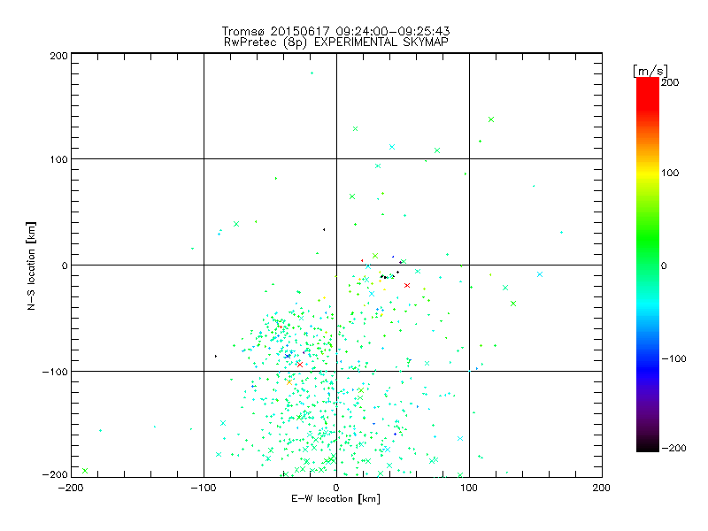Click the colorbar label '-200'
Screen dimensions: 708x531
pos(673,448)
